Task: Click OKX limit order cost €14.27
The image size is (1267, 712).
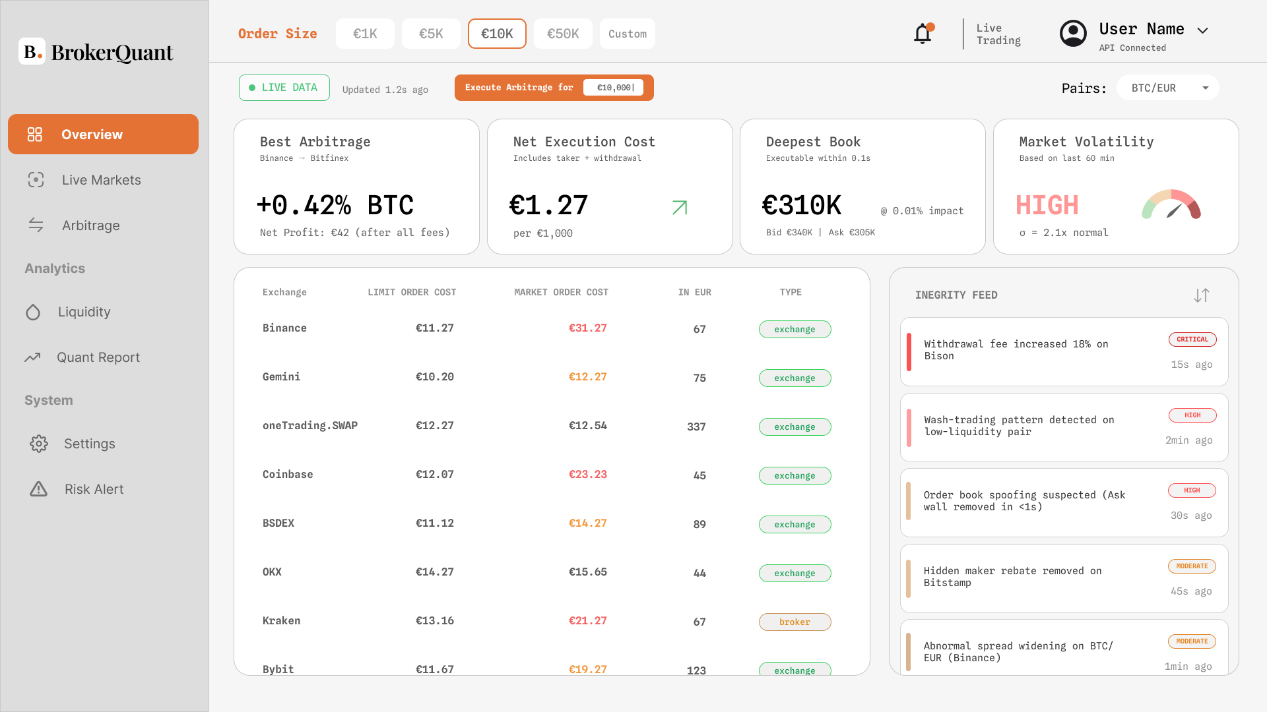Action: (434, 572)
